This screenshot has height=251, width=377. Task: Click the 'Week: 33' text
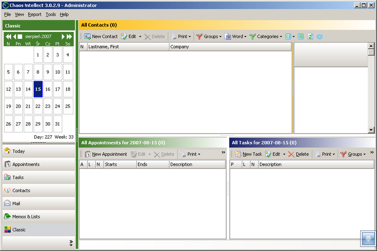coord(64,137)
